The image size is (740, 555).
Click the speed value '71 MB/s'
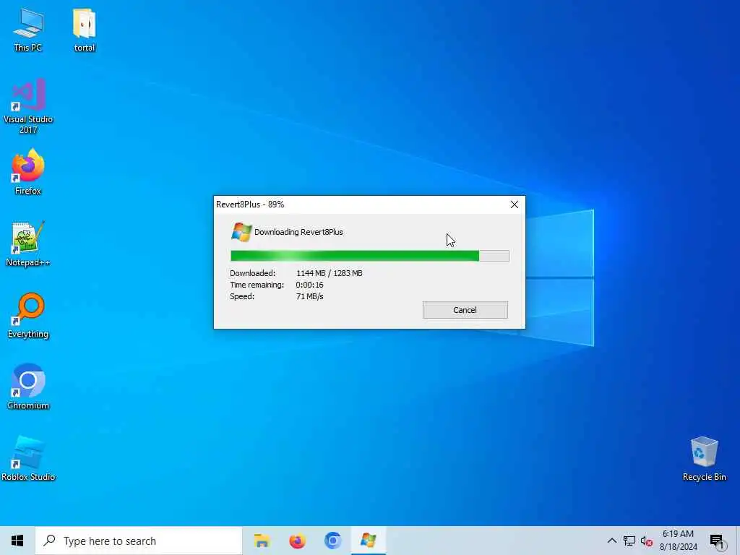tap(309, 296)
